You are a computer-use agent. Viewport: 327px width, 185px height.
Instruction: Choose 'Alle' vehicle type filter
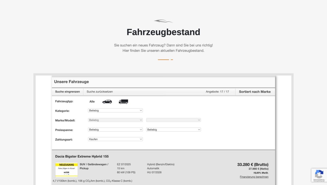pyautogui.click(x=92, y=102)
